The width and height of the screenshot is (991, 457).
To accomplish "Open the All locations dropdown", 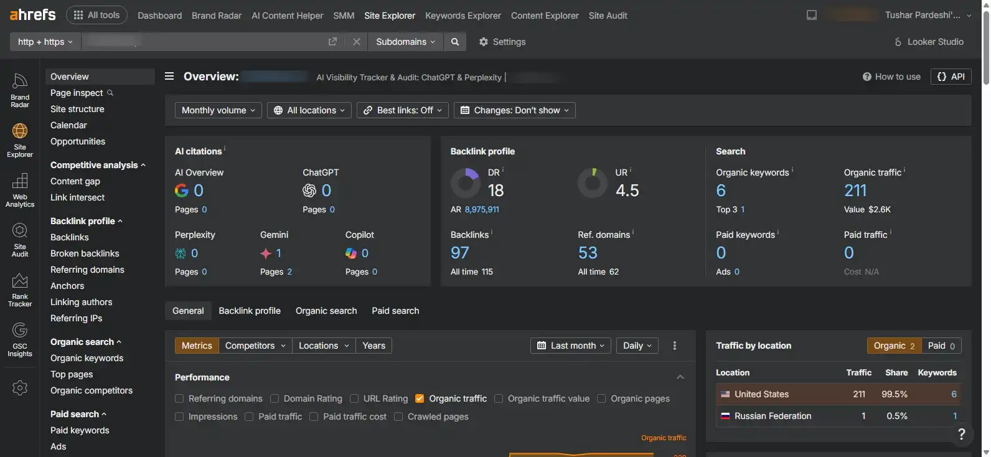I will pyautogui.click(x=309, y=110).
